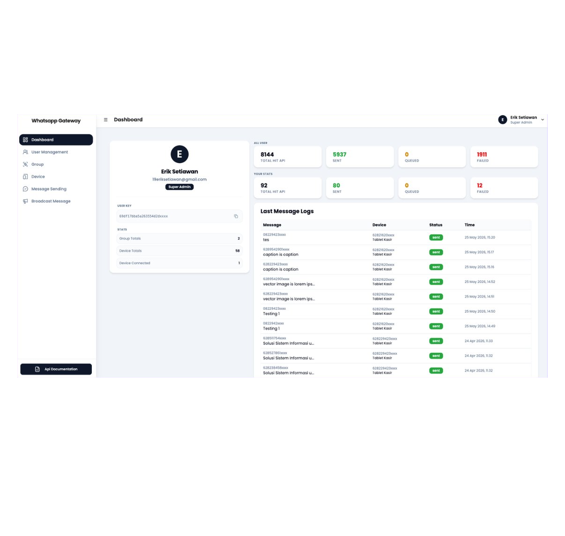Copy the user key with copy icon
The image size is (565, 536).
[236, 216]
